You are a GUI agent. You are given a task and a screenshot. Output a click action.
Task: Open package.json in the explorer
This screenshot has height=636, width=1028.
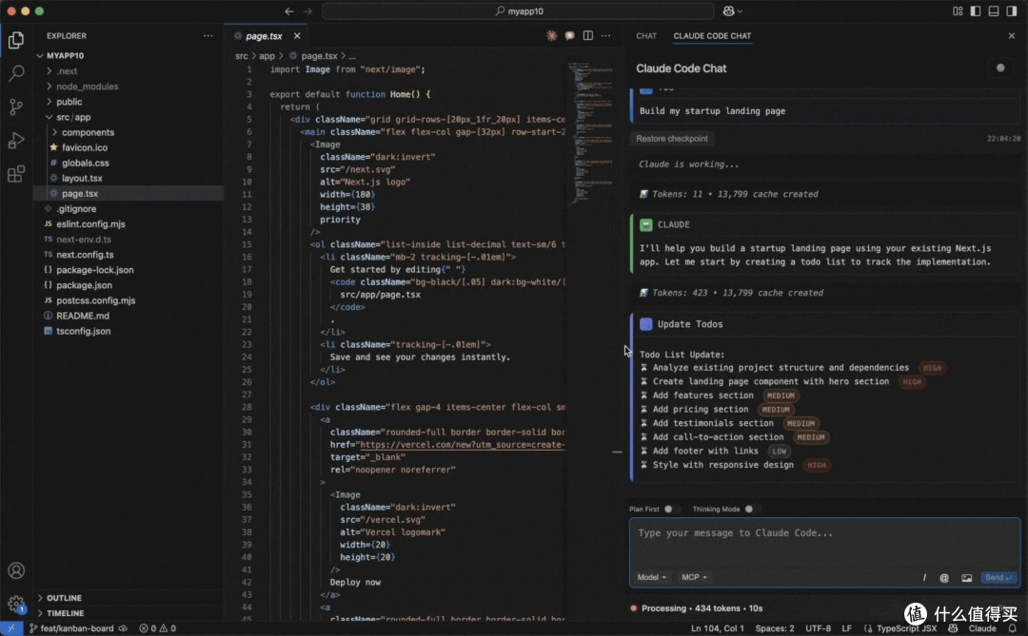click(84, 285)
